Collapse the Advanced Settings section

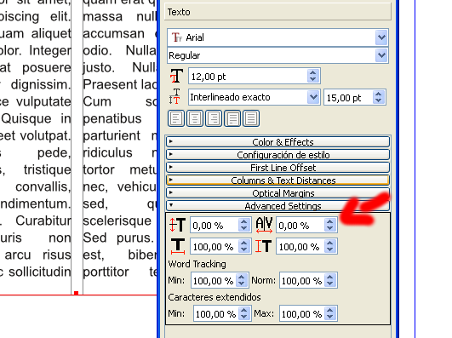(x=277, y=206)
